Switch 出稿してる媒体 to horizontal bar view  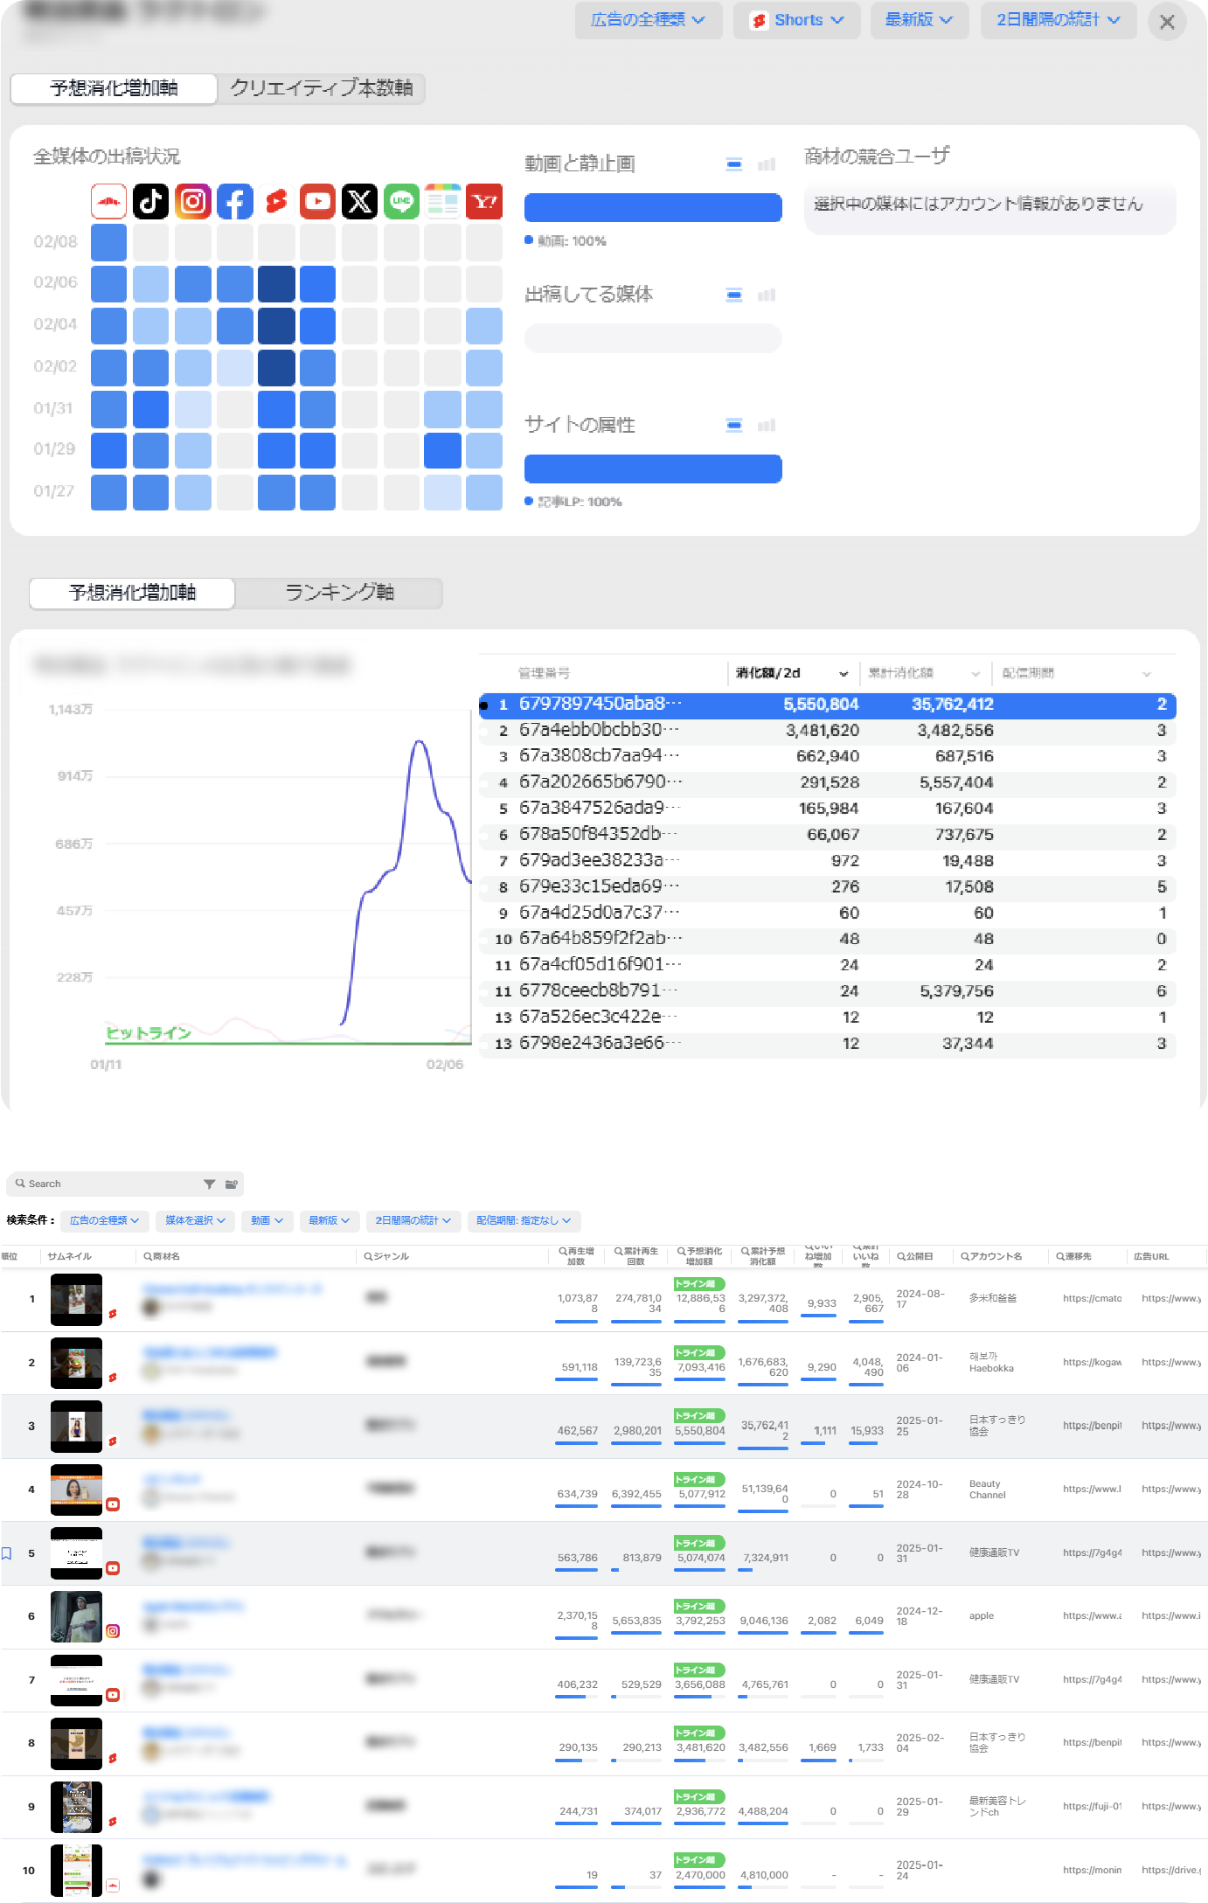(734, 295)
